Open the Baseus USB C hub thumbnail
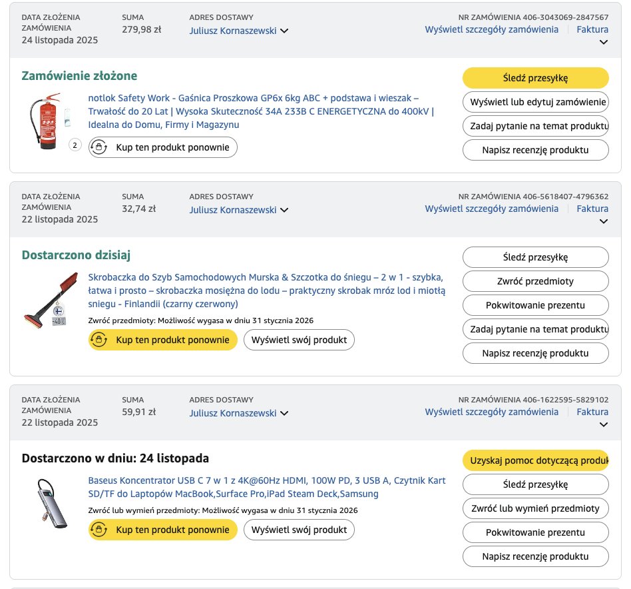Viewport: 631px width, 589px height. [x=51, y=503]
